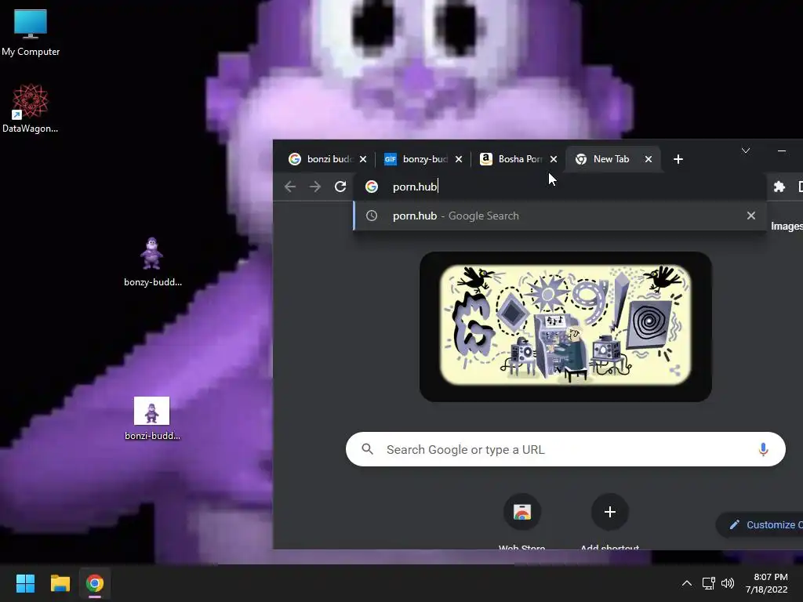Select the bonzi-budd image file on desktop
Image resolution: width=803 pixels, height=602 pixels.
(152, 418)
